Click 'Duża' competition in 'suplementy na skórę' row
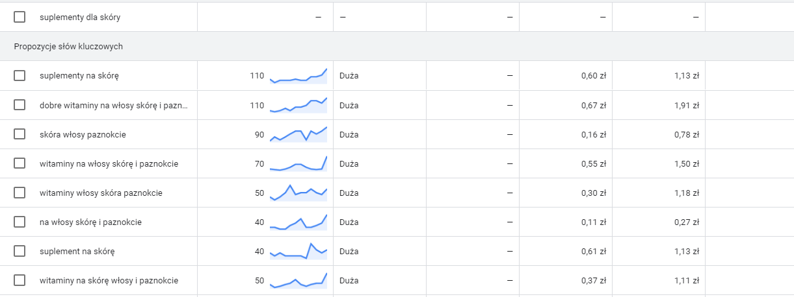 349,76
